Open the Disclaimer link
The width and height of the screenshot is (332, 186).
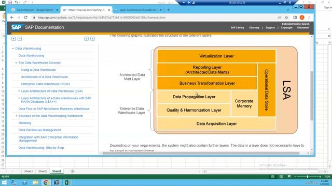(303, 27)
